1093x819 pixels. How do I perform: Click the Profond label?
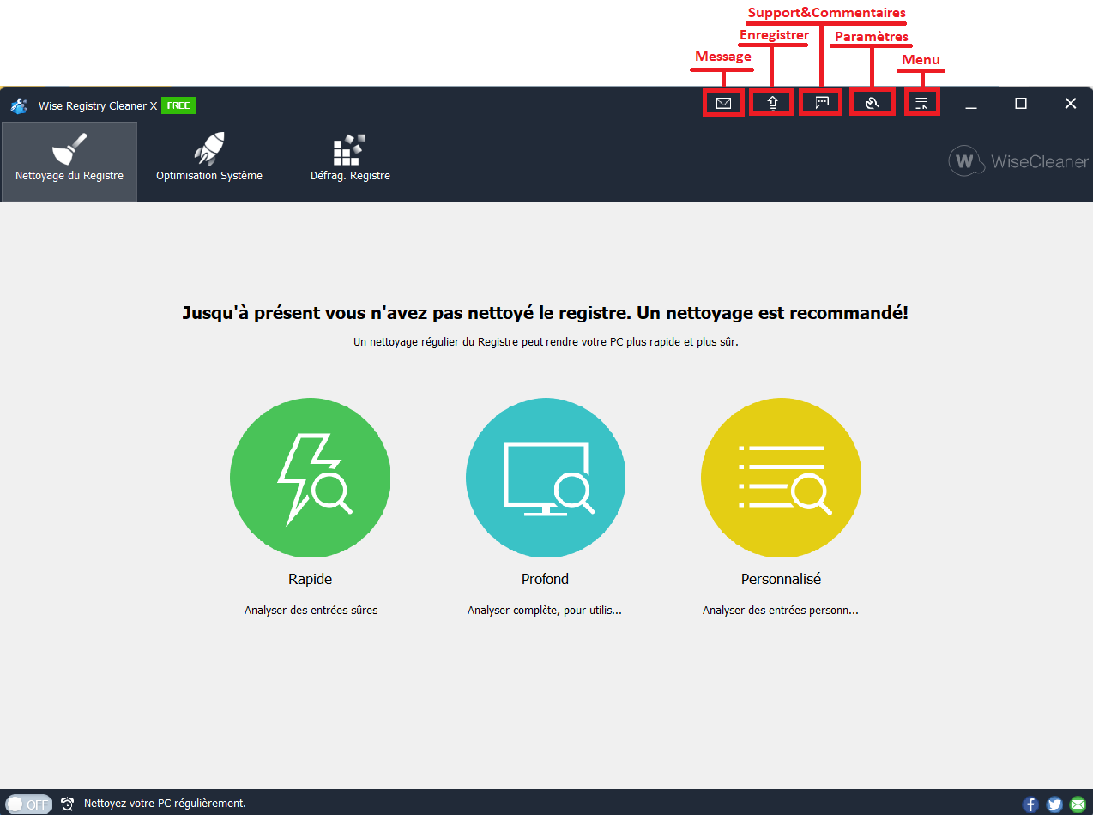pyautogui.click(x=546, y=579)
